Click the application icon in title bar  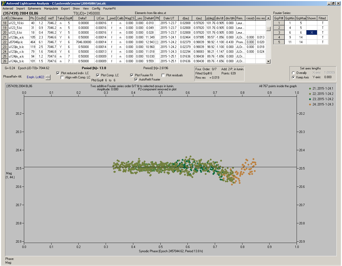pyautogui.click(x=3, y=3)
